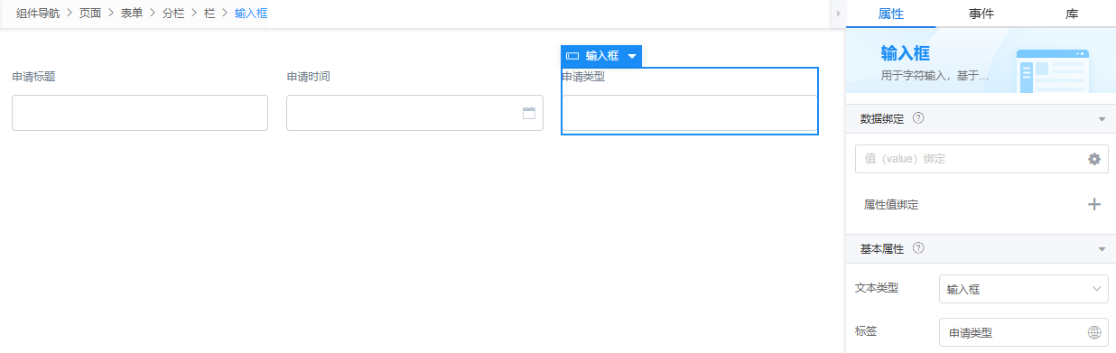Select the 属性 tab
1116x353 pixels.
point(891,14)
